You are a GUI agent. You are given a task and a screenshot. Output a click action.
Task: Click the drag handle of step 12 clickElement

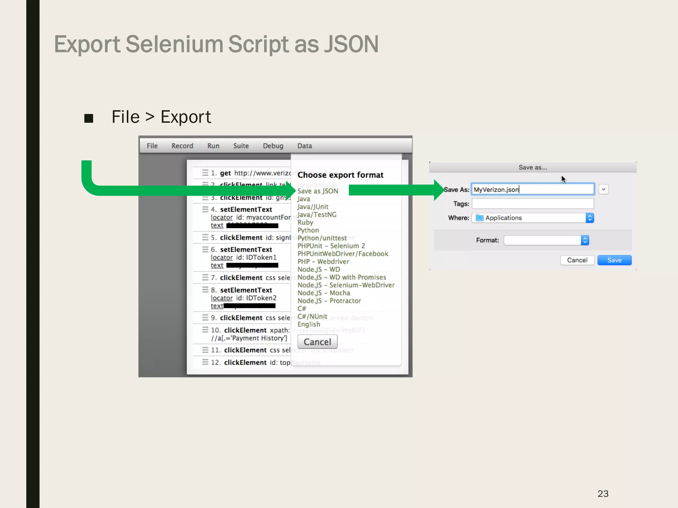[x=205, y=362]
